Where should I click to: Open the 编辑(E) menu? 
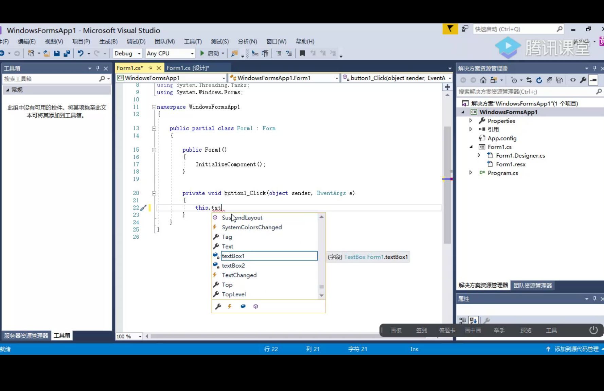point(26,41)
